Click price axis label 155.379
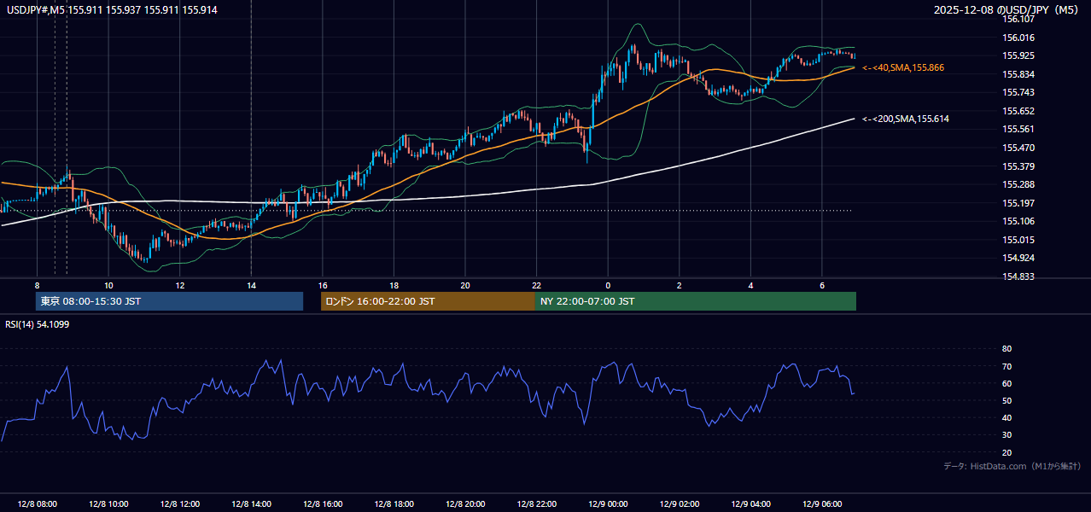Screen dimensions: 1091x512 click(1018, 166)
